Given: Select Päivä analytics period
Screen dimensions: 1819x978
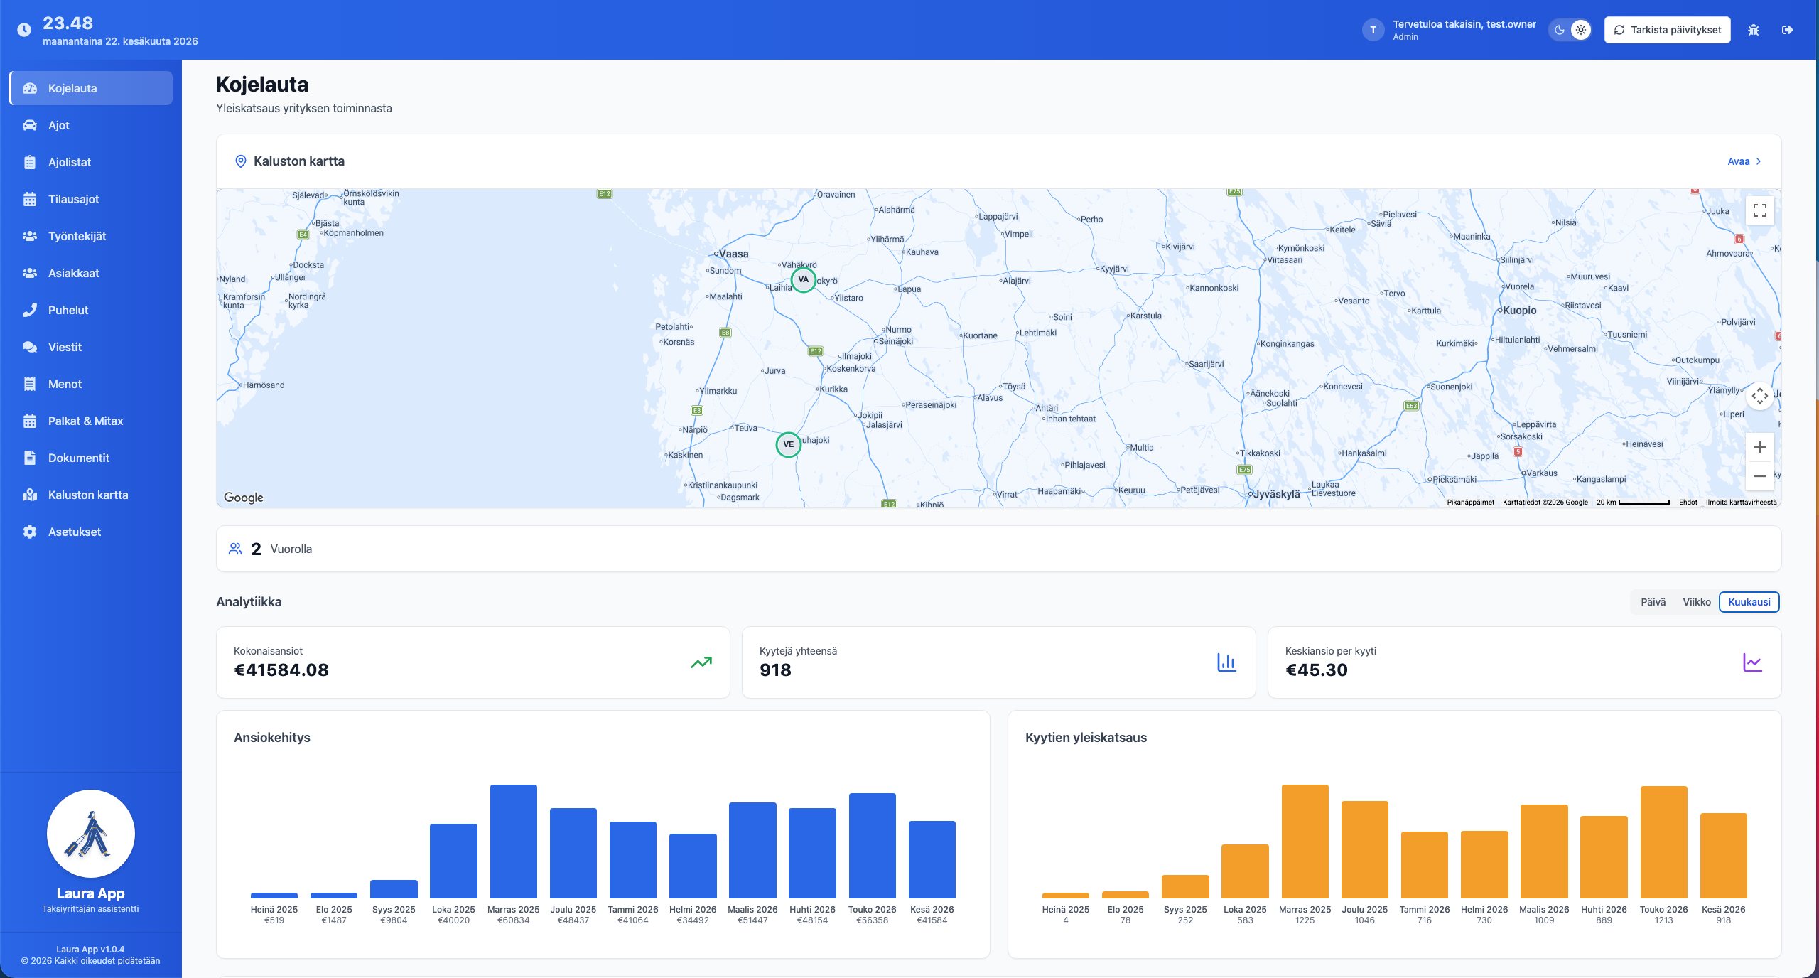Looking at the screenshot, I should (1653, 602).
